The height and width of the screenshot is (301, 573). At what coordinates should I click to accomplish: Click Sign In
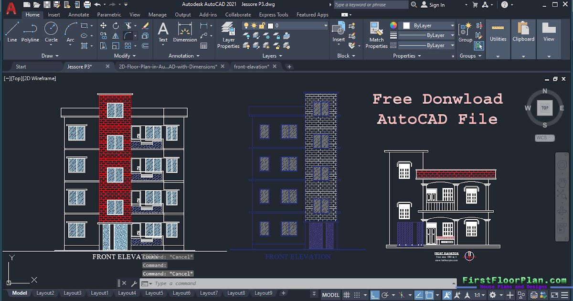(433, 5)
